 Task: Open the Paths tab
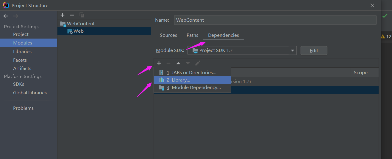192,35
